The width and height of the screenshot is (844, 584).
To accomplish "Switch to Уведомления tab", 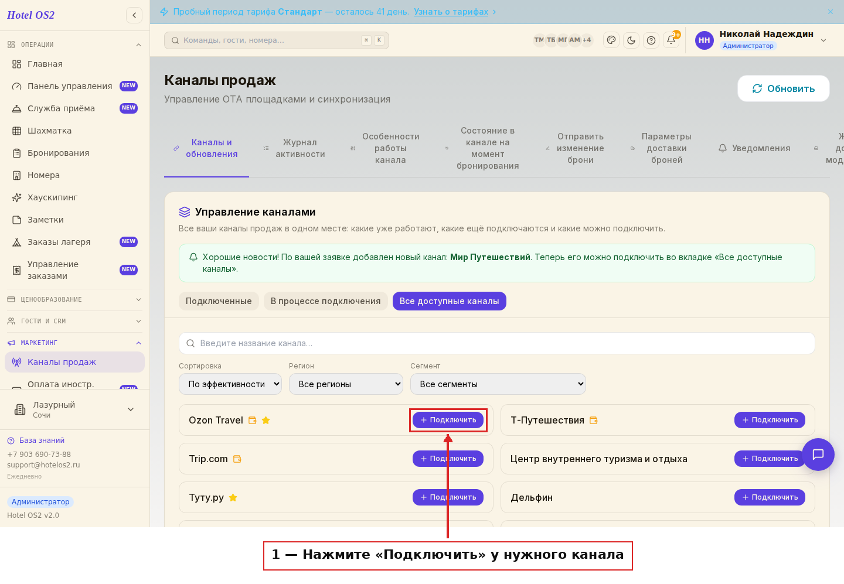I will click(x=754, y=148).
